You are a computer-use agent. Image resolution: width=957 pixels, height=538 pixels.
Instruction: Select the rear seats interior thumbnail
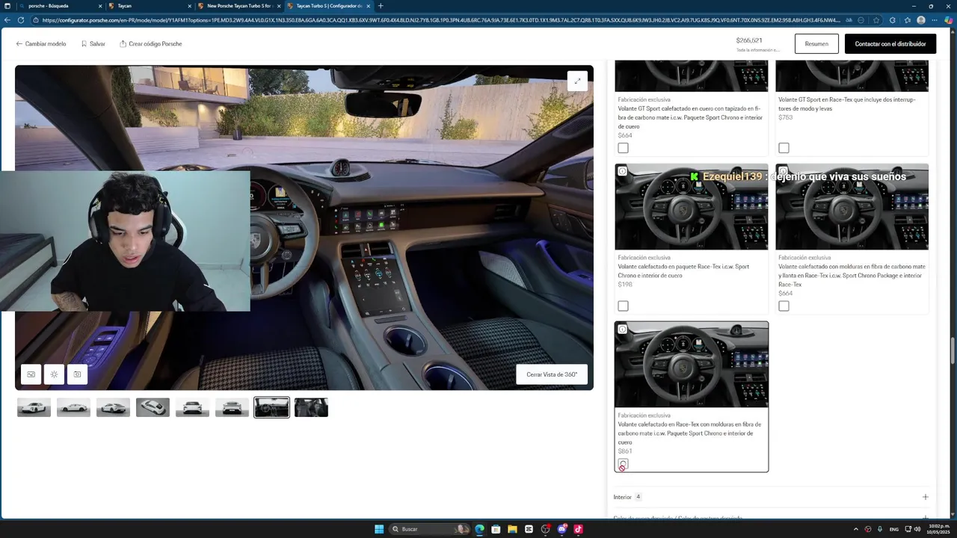(311, 407)
